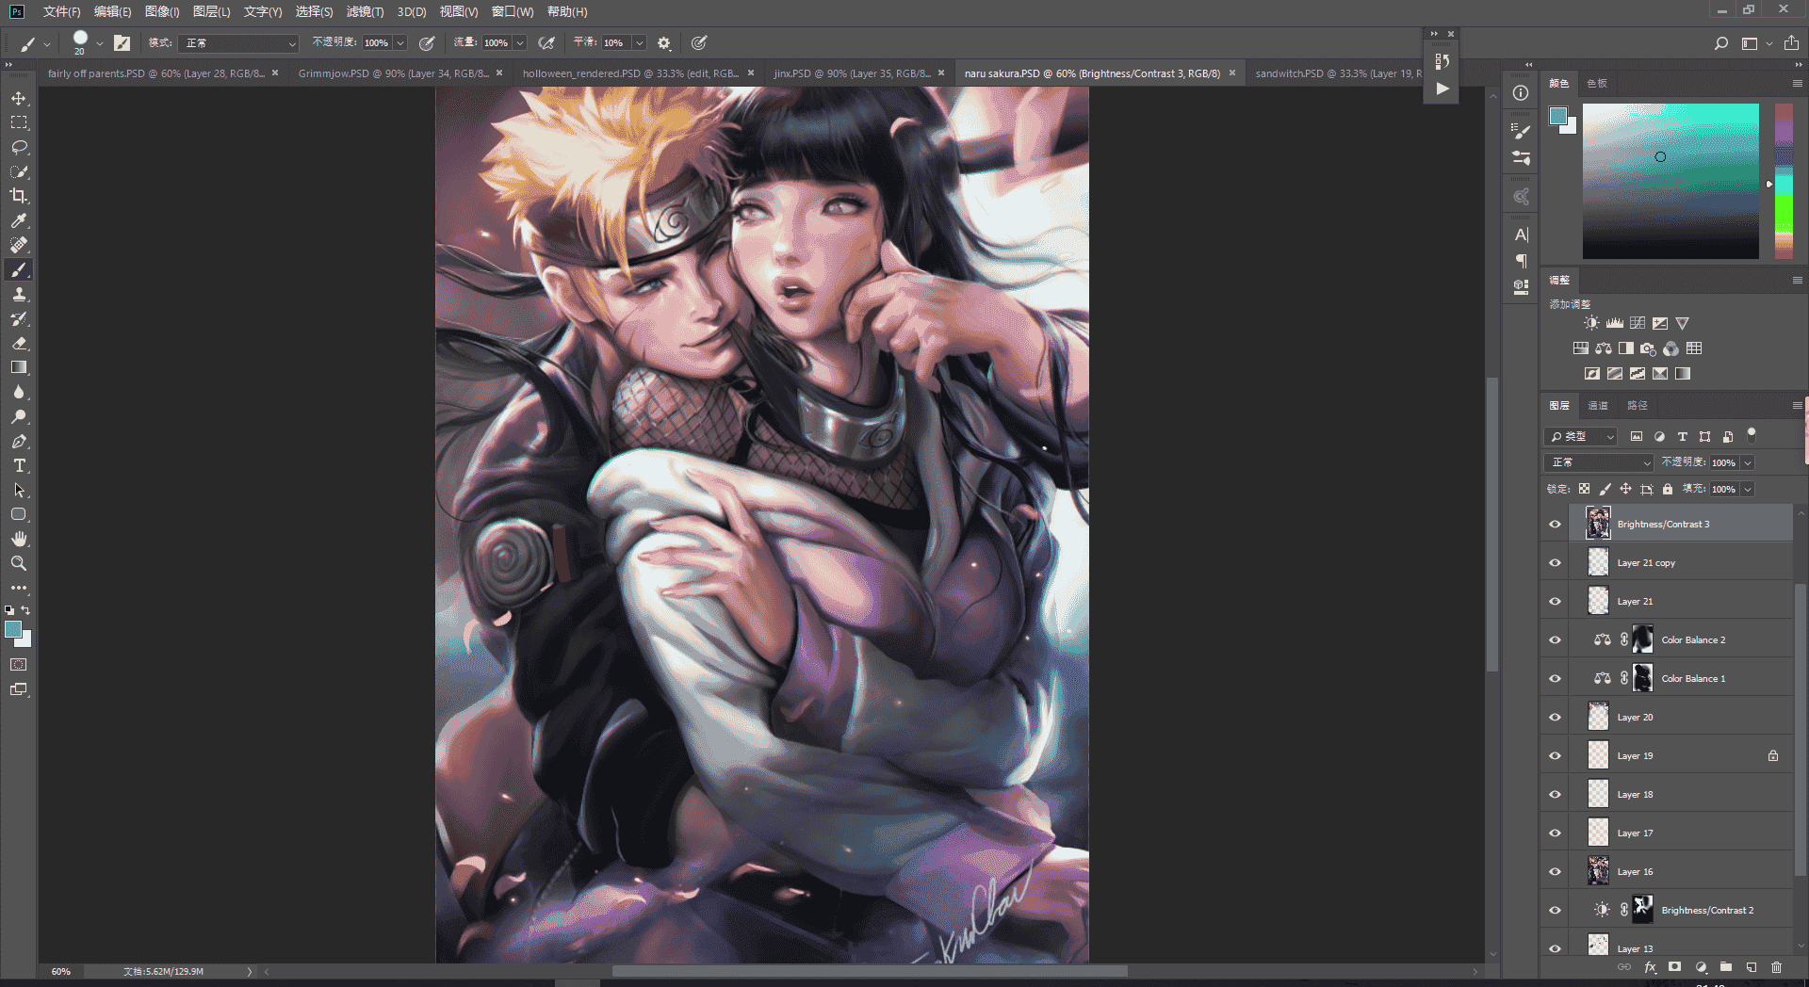Click the foreground color swatch in toolbar
The height and width of the screenshot is (987, 1809).
click(13, 629)
